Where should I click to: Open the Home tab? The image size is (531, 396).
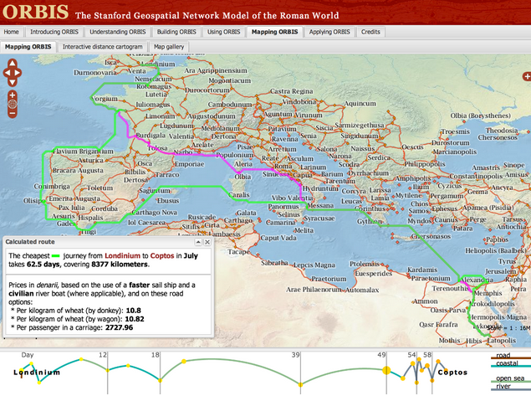pyautogui.click(x=12, y=32)
